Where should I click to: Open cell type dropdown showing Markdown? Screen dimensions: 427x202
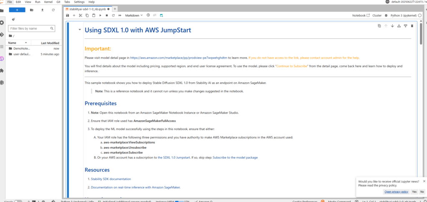(x=134, y=15)
